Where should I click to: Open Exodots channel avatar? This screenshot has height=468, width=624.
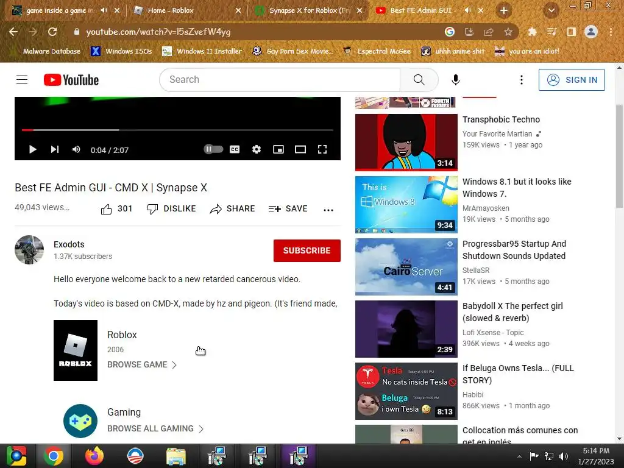[29, 250]
